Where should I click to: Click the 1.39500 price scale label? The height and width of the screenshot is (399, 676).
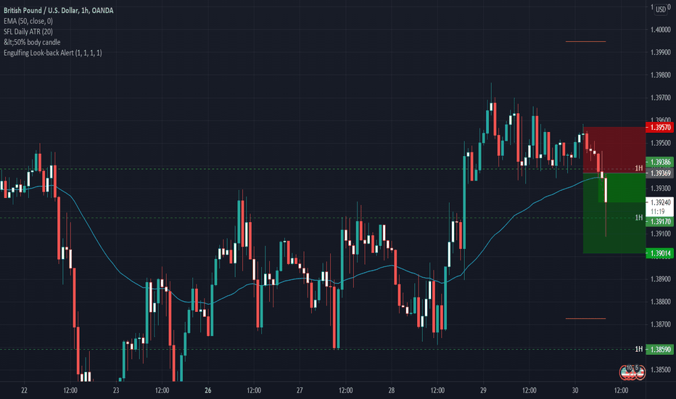[x=661, y=143]
